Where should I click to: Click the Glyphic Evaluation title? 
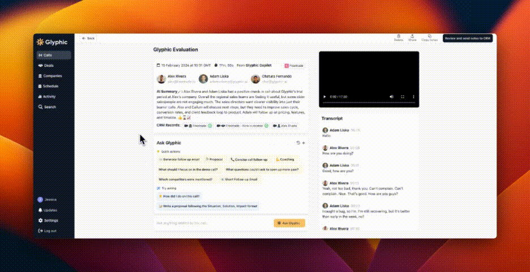[x=176, y=50]
